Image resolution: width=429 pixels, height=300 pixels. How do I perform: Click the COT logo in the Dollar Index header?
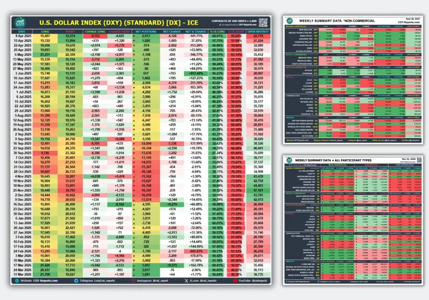[20, 23]
